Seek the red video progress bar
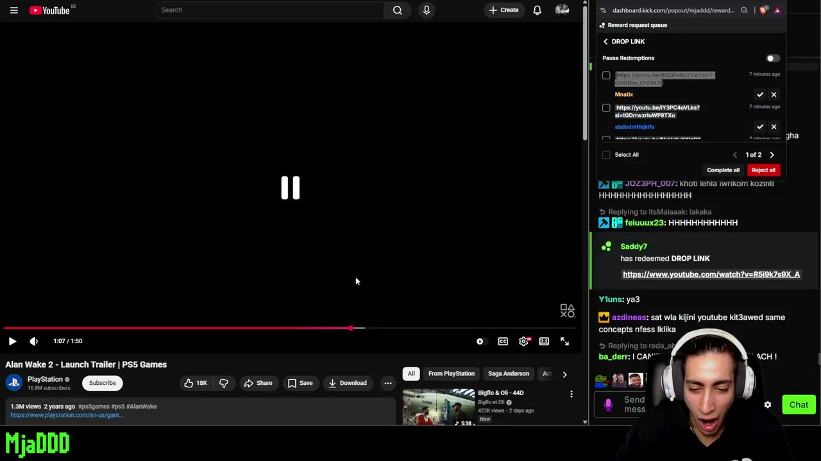This screenshot has width=821, height=461. (290, 328)
